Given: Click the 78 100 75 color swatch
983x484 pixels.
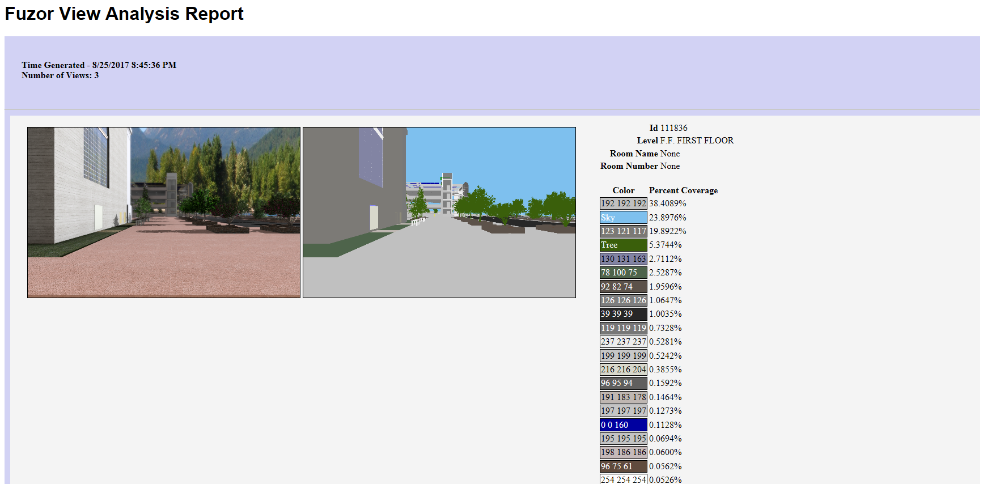Looking at the screenshot, I should pyautogui.click(x=624, y=273).
